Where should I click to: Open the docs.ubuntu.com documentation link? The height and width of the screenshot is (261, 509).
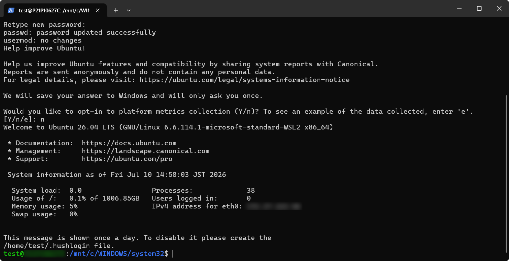coord(129,143)
